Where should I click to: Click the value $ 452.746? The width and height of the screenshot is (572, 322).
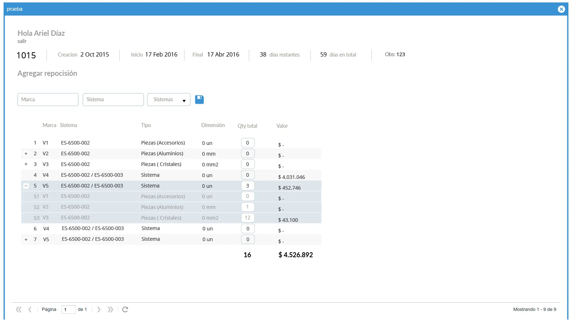pyautogui.click(x=290, y=188)
